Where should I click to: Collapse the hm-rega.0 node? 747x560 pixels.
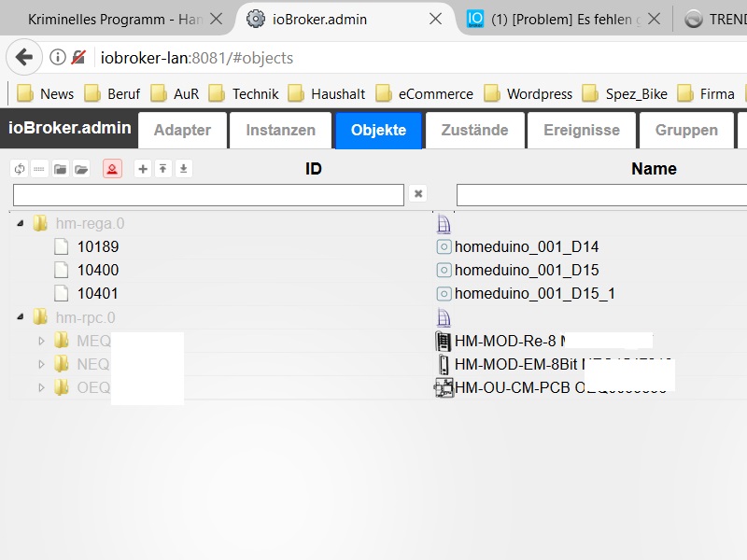tap(21, 223)
